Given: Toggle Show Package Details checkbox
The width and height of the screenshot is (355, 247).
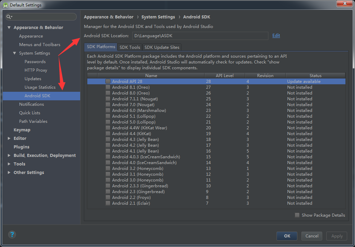Looking at the screenshot, I should [297, 215].
